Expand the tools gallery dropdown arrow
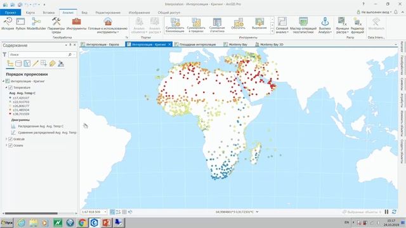The width and height of the screenshot is (406, 228). click(x=272, y=31)
